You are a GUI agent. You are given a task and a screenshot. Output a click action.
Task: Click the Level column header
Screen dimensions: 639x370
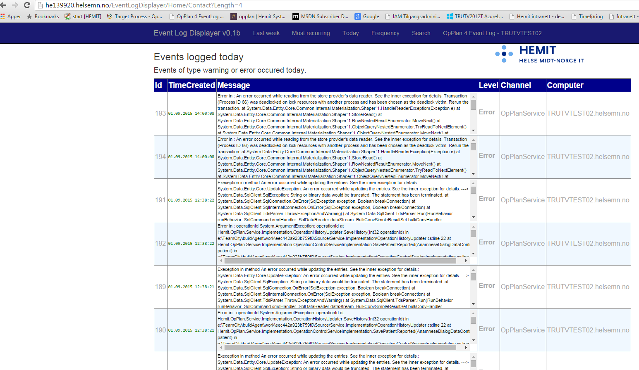pyautogui.click(x=489, y=85)
